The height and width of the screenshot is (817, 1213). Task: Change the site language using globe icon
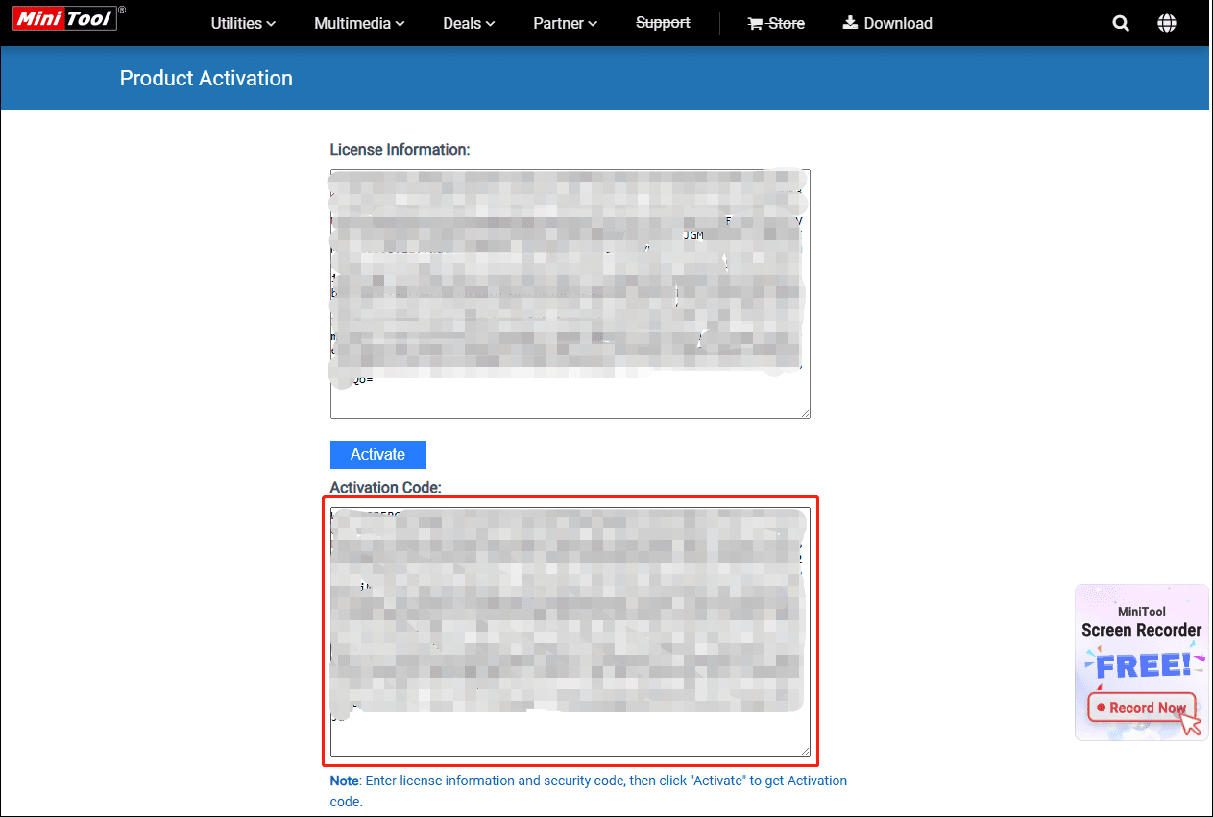point(1166,22)
